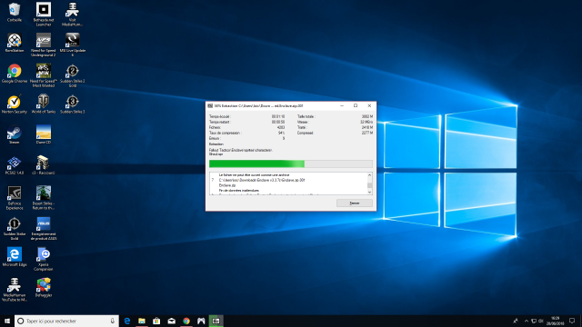This screenshot has width=582, height=327.
Task: Click the taskbar clock and date
Action: 556,321
